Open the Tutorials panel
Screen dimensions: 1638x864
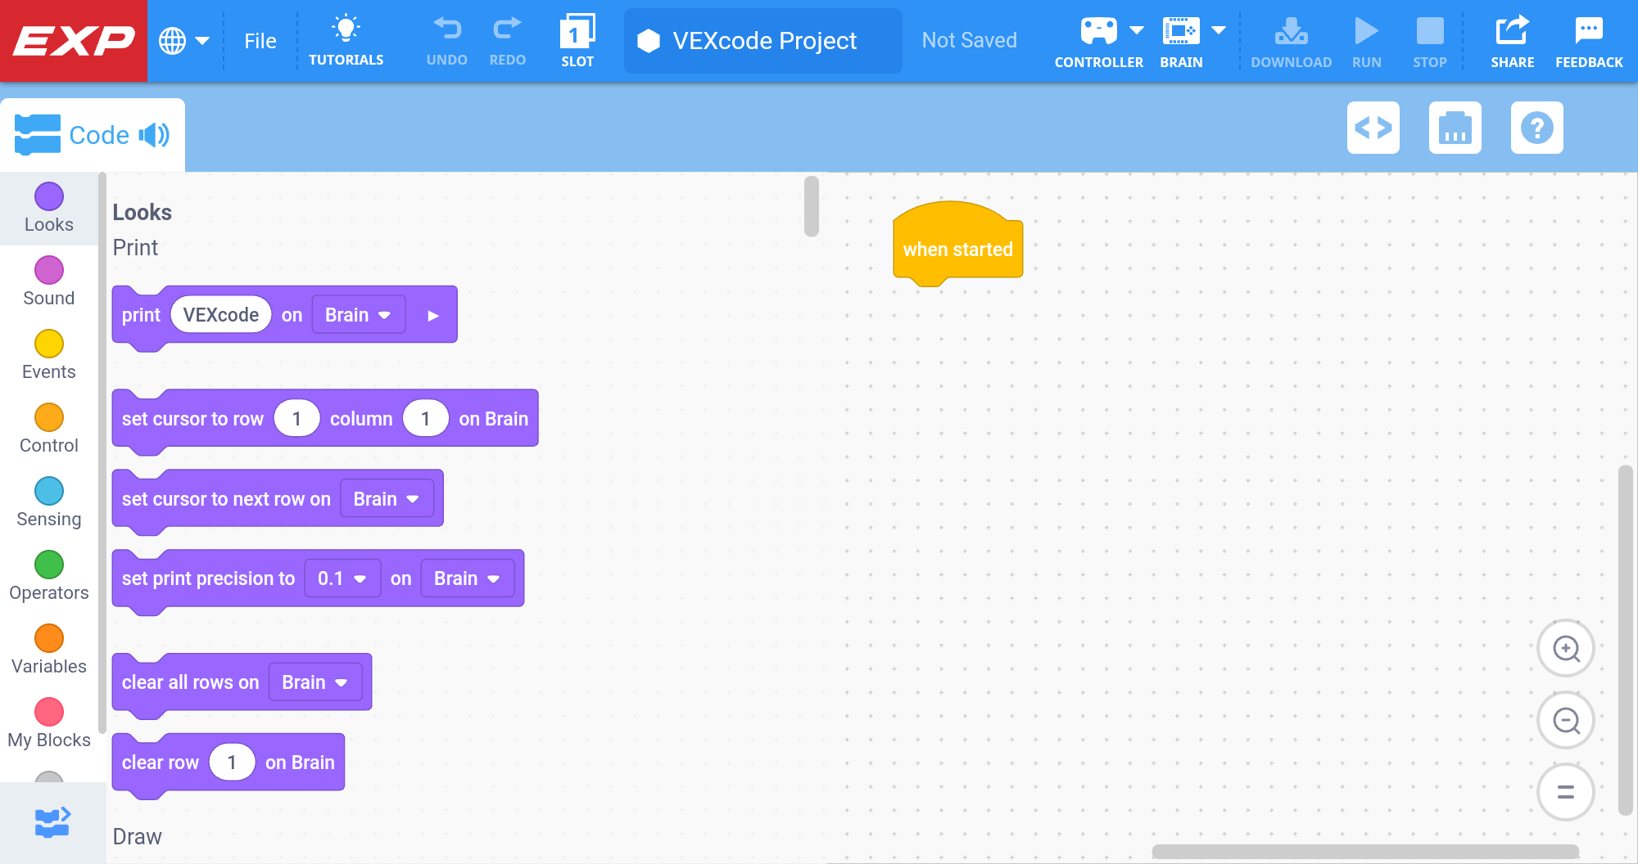pyautogui.click(x=346, y=39)
